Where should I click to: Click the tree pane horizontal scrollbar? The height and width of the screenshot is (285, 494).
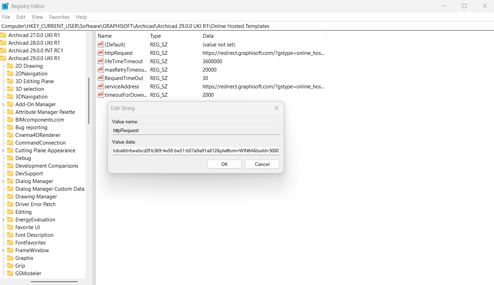pyautogui.click(x=54, y=282)
